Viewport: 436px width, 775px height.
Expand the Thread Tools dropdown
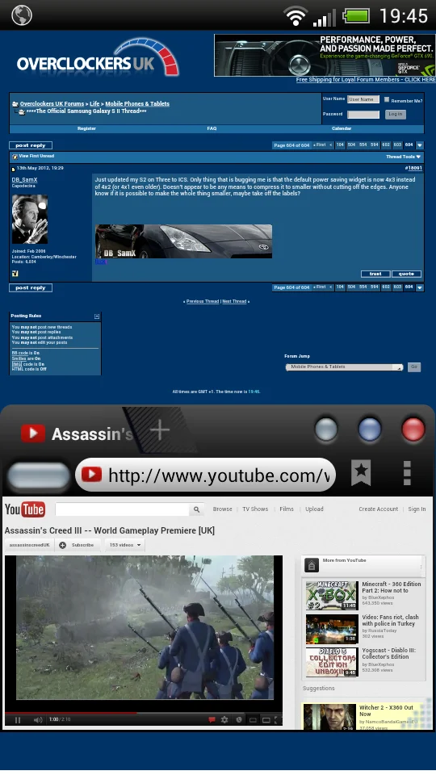pyautogui.click(x=404, y=157)
